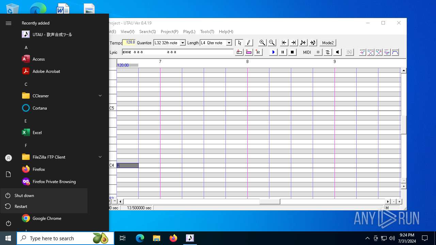Click the greyed-out (0|0) icon
436x245 pixels.
click(x=349, y=52)
